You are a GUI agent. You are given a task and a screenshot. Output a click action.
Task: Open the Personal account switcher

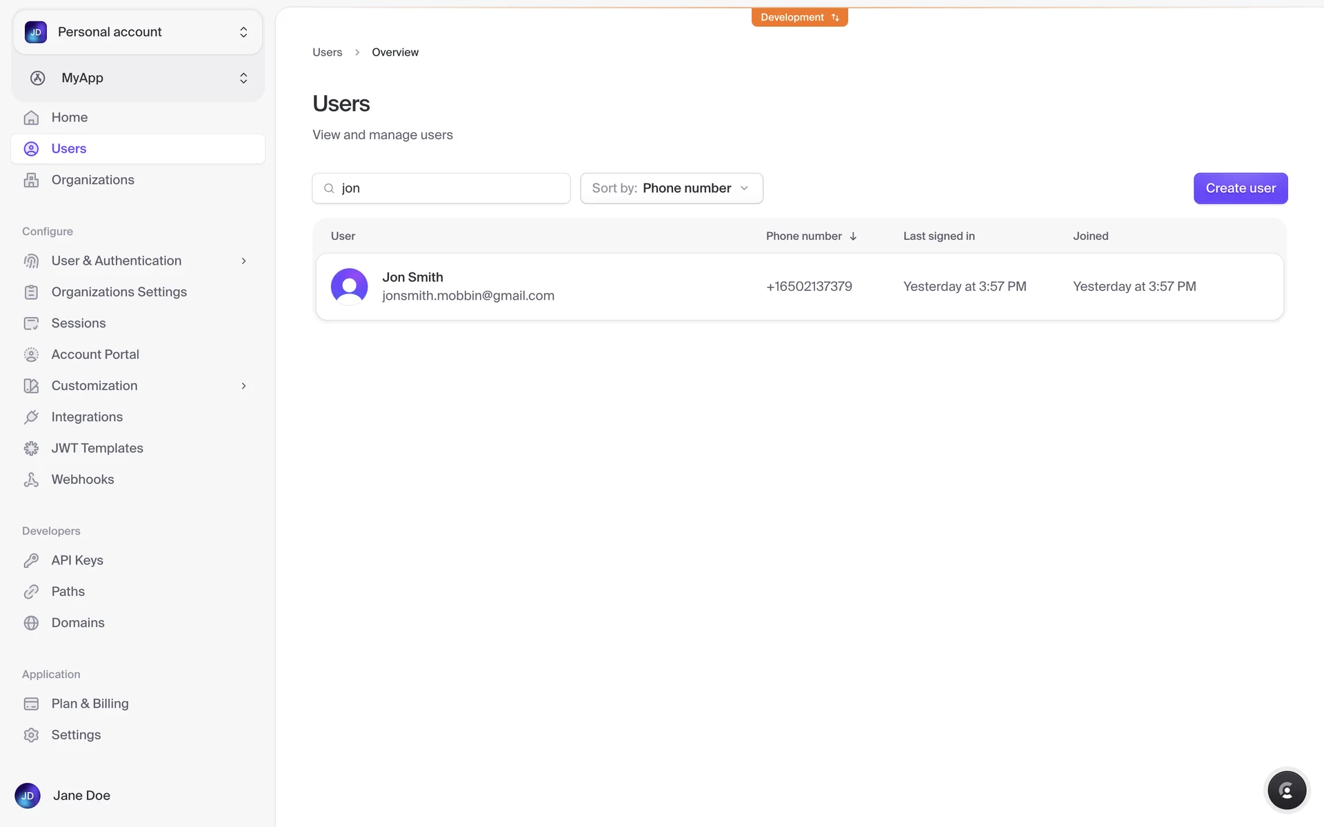pos(138,32)
